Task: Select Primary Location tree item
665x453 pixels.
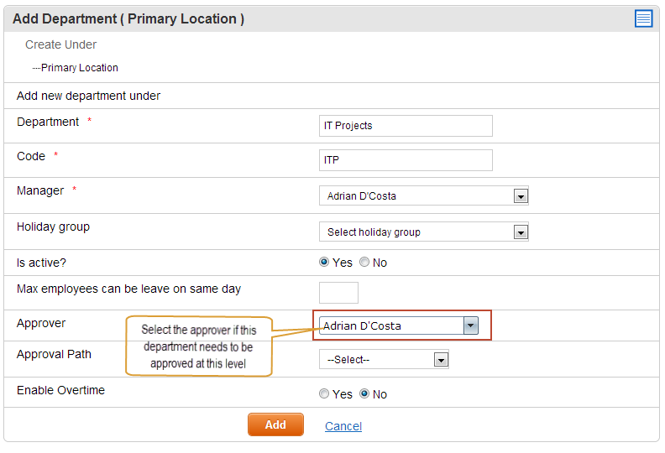Action: point(79,68)
